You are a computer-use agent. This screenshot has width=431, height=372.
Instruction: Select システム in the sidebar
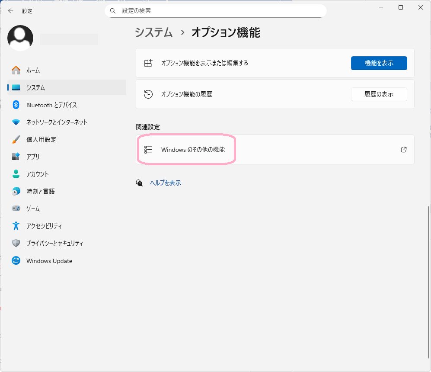tap(35, 87)
